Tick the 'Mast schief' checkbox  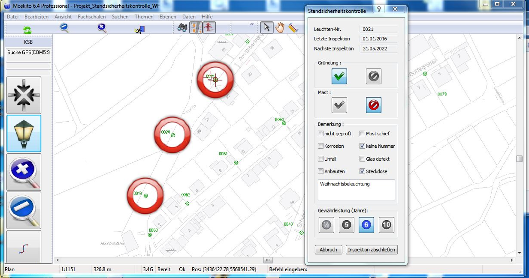pyautogui.click(x=363, y=134)
